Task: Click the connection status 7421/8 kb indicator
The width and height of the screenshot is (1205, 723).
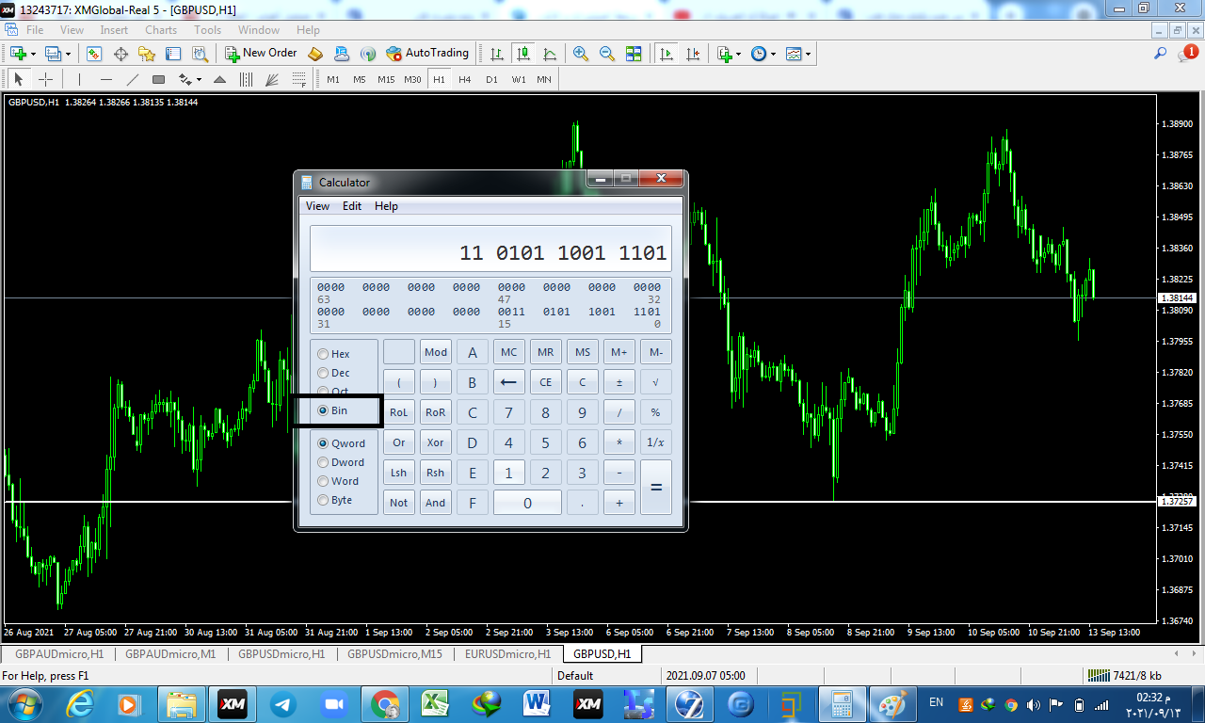Action: 1124,675
